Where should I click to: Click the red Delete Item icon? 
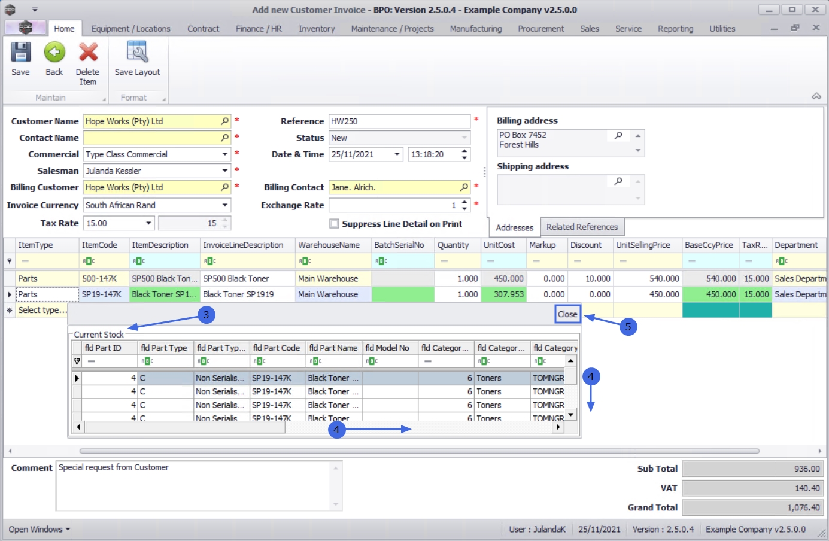point(88,53)
